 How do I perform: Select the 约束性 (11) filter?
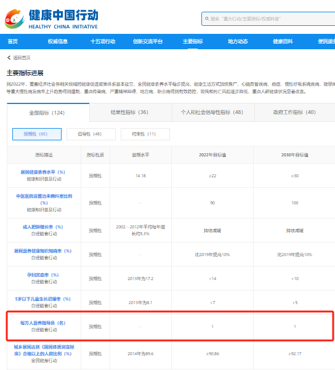(x=145, y=134)
